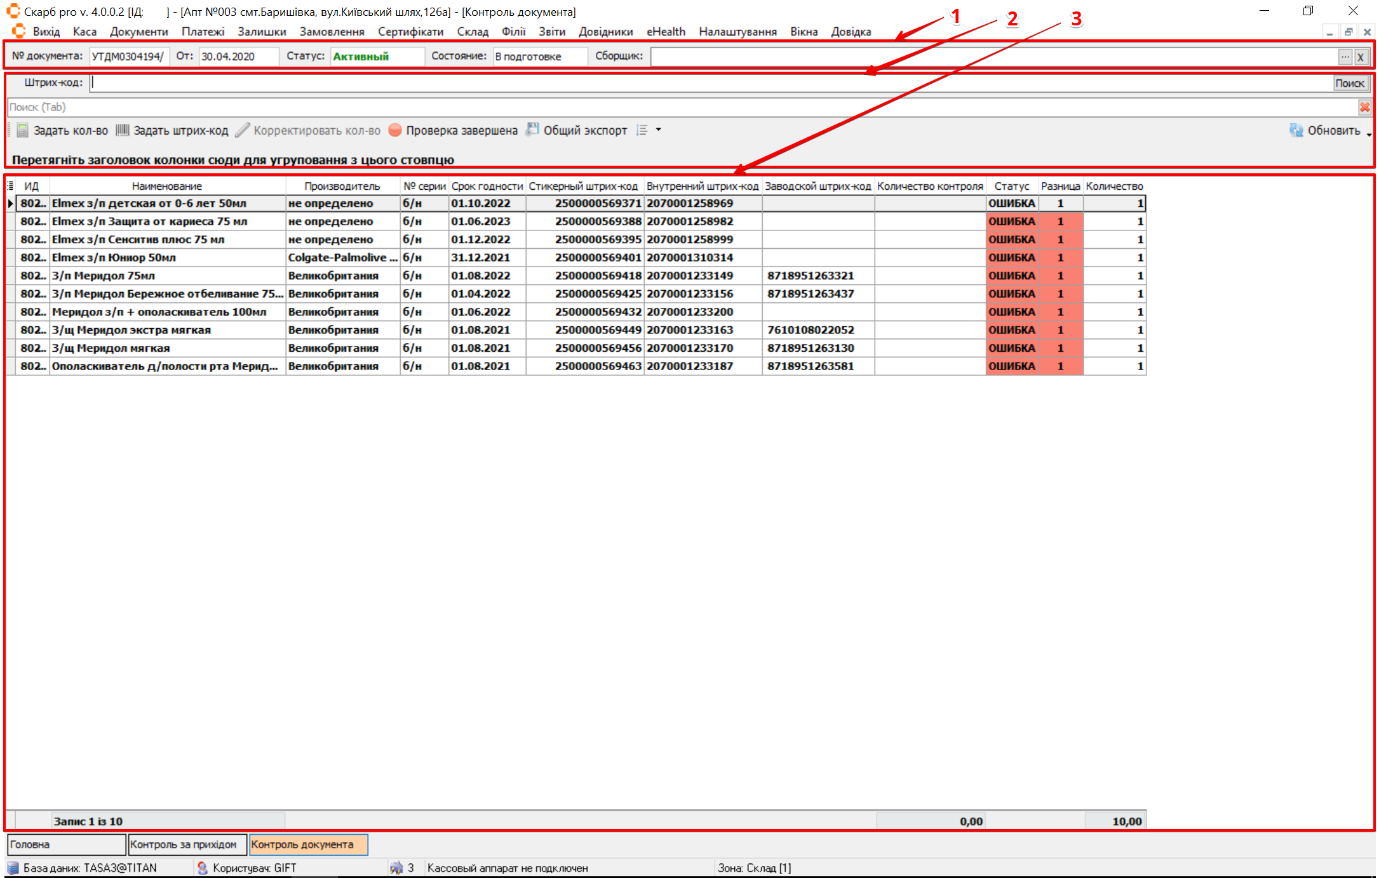
Task: Click the Задать кол-во calculator icon
Action: pyautogui.click(x=22, y=130)
